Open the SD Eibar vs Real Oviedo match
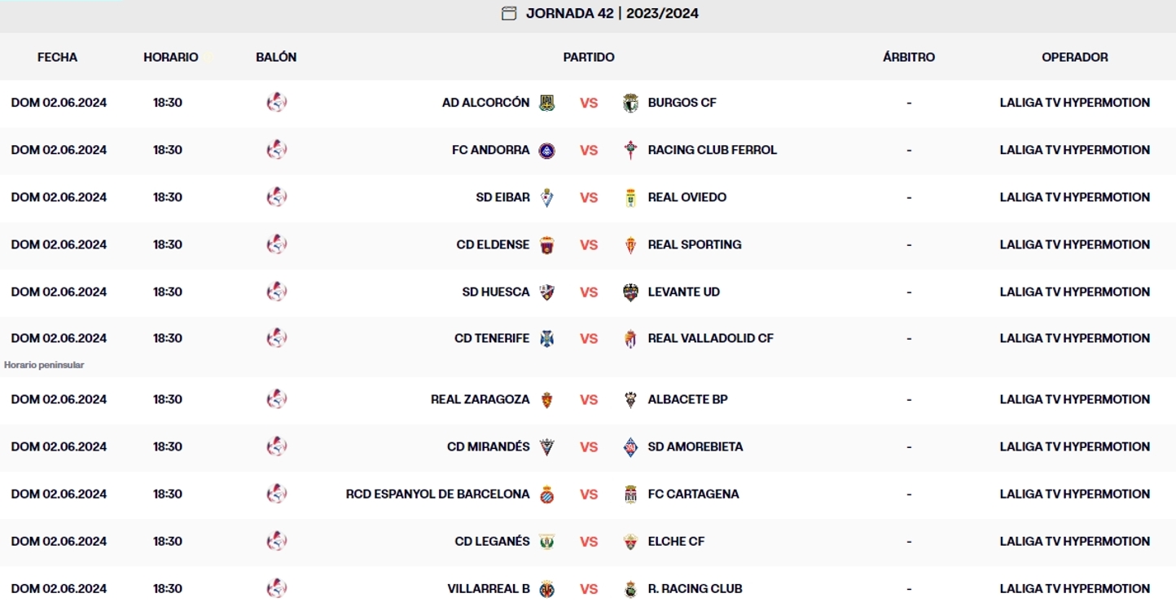The height and width of the screenshot is (611, 1176). point(588,197)
